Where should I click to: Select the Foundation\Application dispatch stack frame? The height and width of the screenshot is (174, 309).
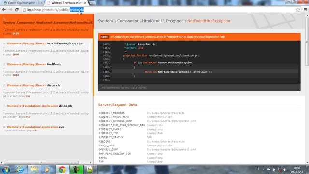point(47,112)
